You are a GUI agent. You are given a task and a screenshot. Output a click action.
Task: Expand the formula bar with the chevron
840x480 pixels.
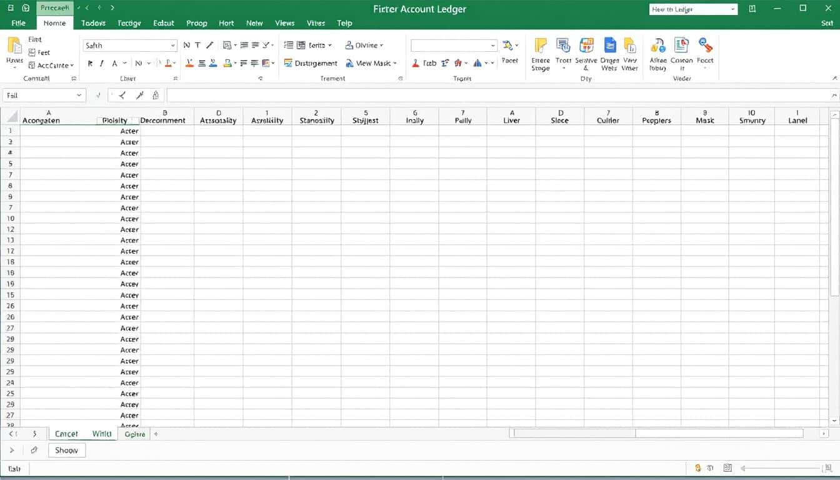click(835, 96)
